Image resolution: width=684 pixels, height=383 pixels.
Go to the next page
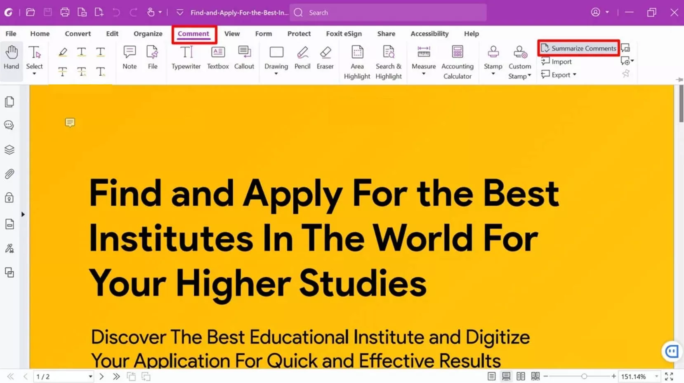[101, 376]
